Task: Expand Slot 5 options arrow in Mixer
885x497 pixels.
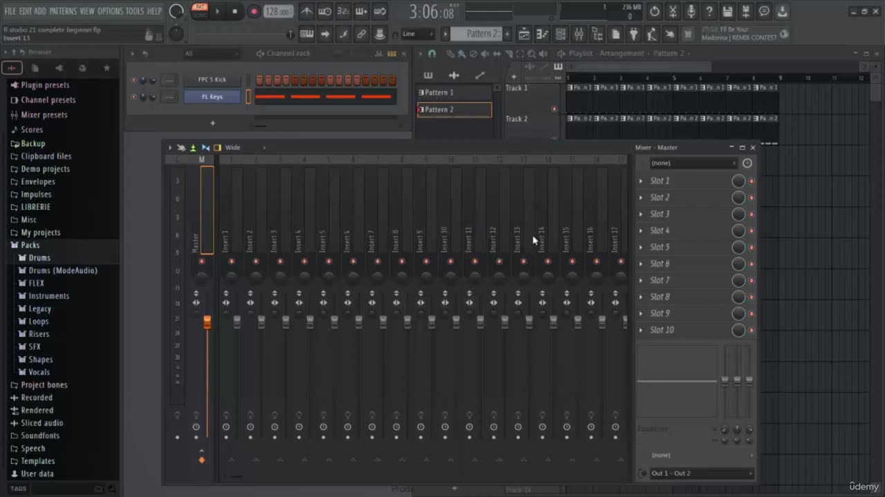Action: (x=641, y=247)
